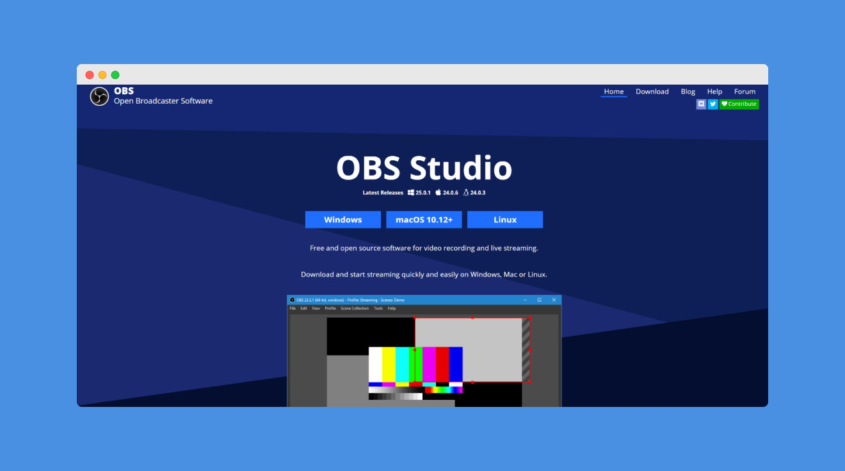Click the version number 24.0.6
This screenshot has height=471, width=845.
451,193
